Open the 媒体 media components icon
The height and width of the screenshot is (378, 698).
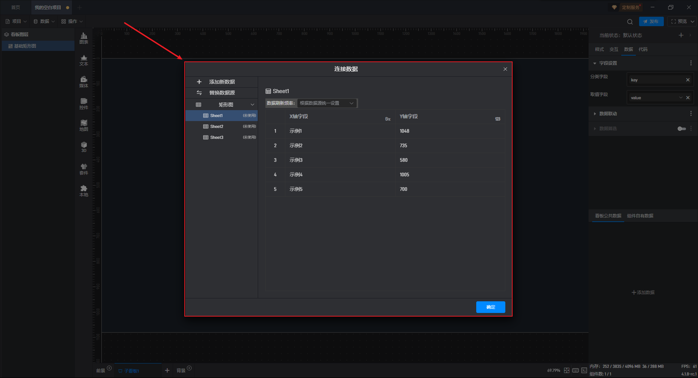click(x=84, y=82)
